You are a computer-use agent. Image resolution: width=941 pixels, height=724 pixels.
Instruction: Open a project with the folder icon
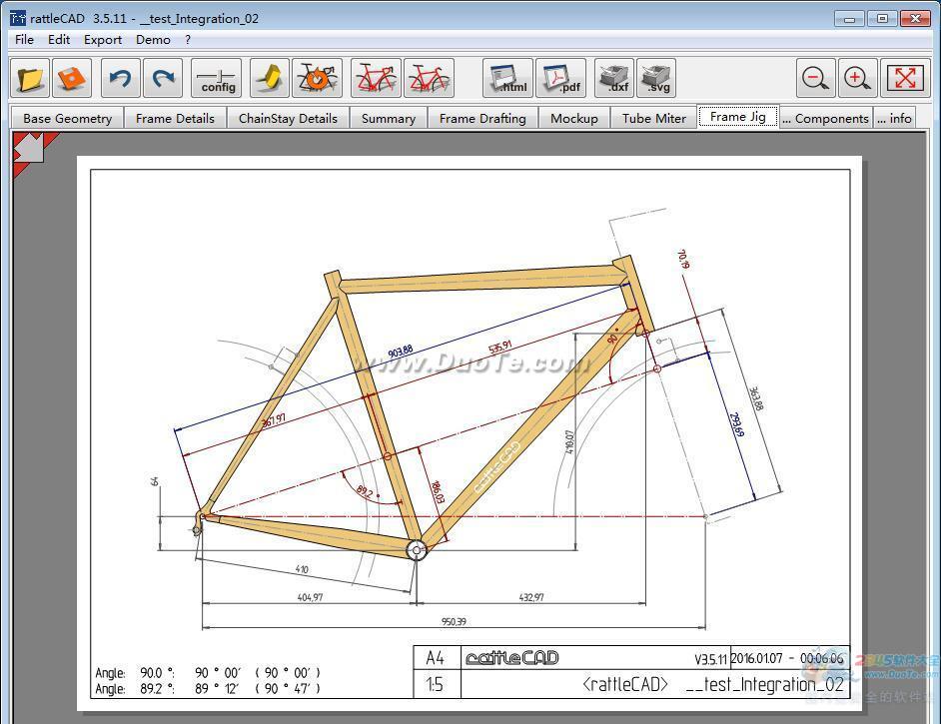click(30, 78)
